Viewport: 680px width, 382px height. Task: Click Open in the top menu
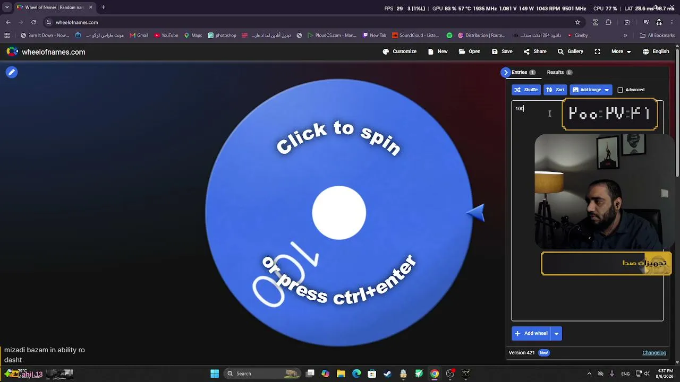pos(470,51)
